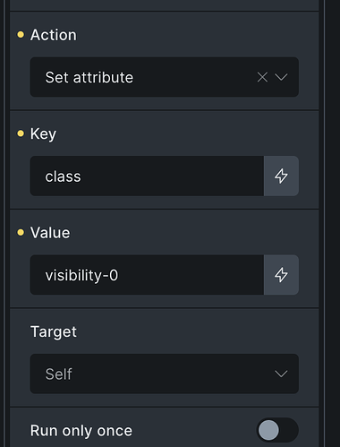This screenshot has width=340, height=447.
Task: Click the yellow dot beside Value
Action: 21,232
